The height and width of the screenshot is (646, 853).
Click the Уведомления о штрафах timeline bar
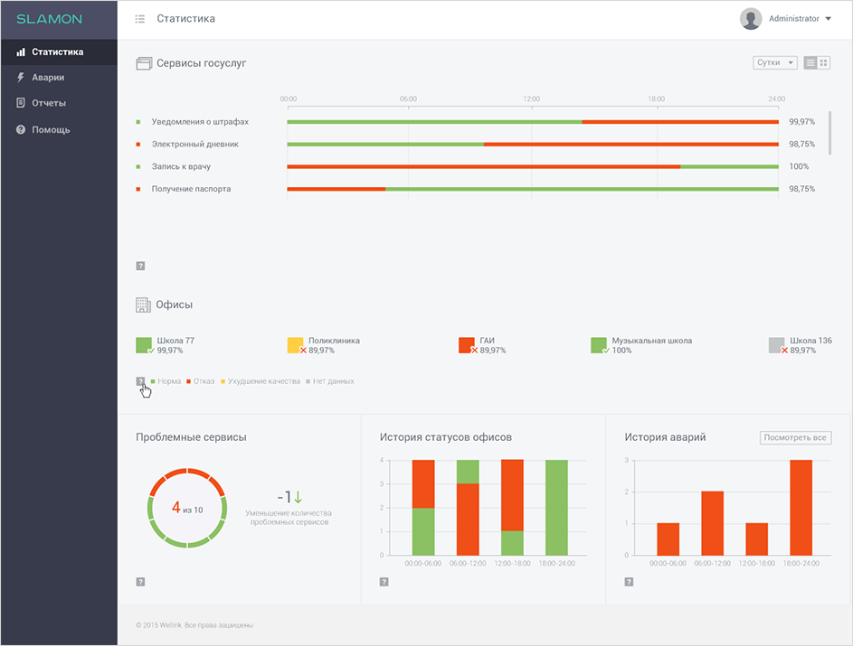pyautogui.click(x=533, y=122)
